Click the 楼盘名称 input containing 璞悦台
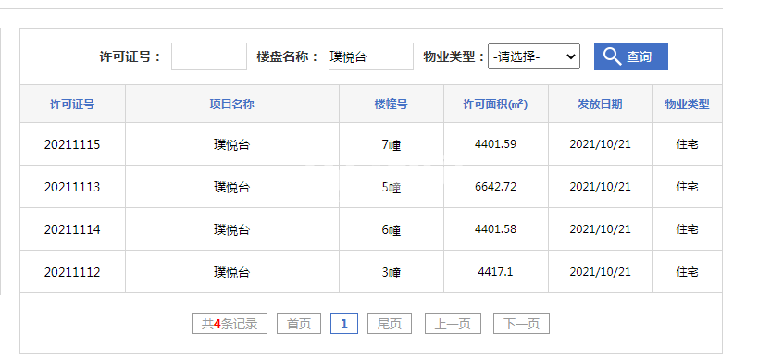 (x=371, y=56)
